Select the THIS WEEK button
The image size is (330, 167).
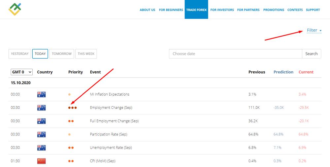86,54
